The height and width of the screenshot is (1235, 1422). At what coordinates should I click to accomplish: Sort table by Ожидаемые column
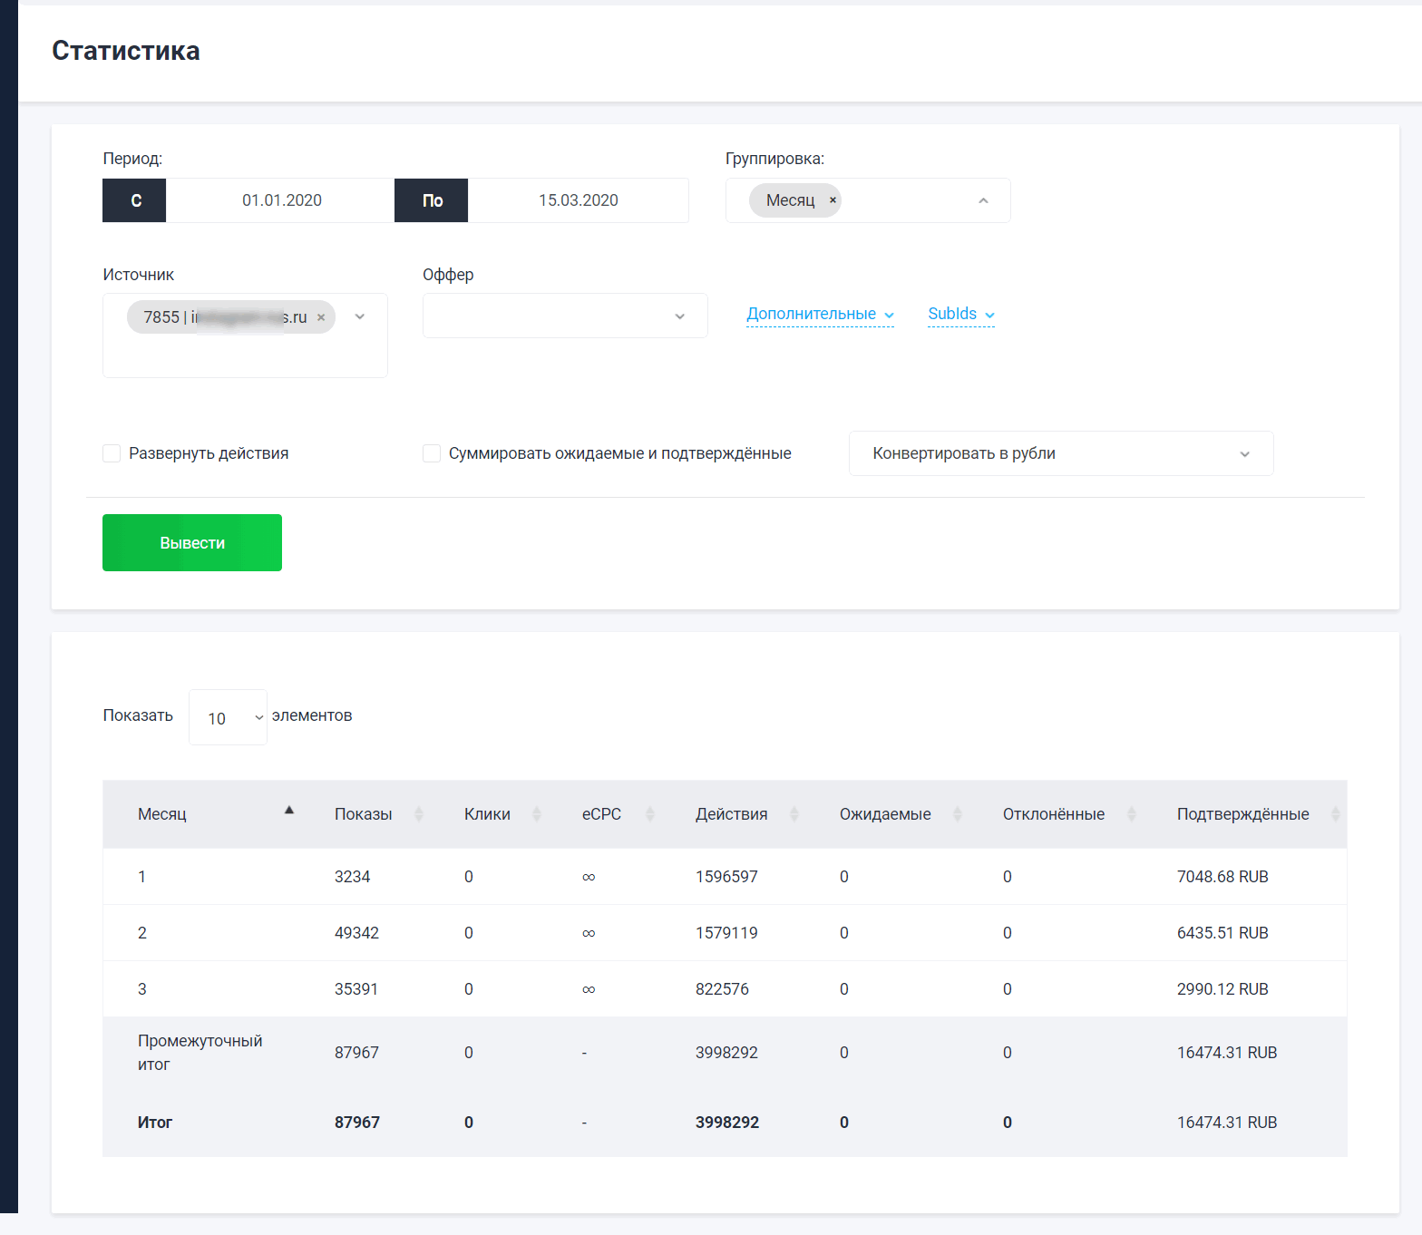957,814
